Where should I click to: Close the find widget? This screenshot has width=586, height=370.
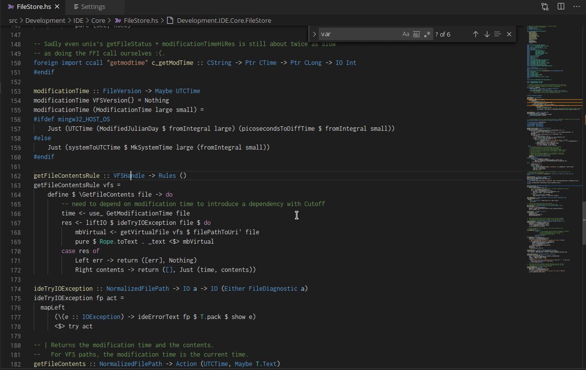click(509, 34)
